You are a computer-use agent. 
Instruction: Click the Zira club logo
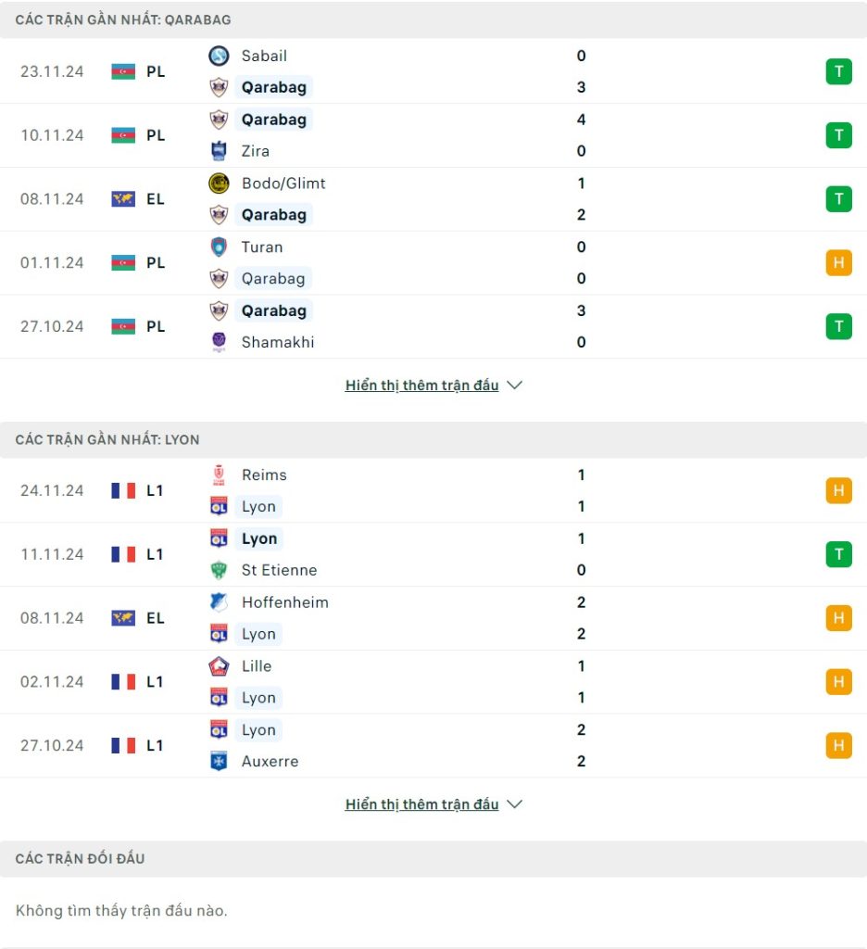coord(219,151)
